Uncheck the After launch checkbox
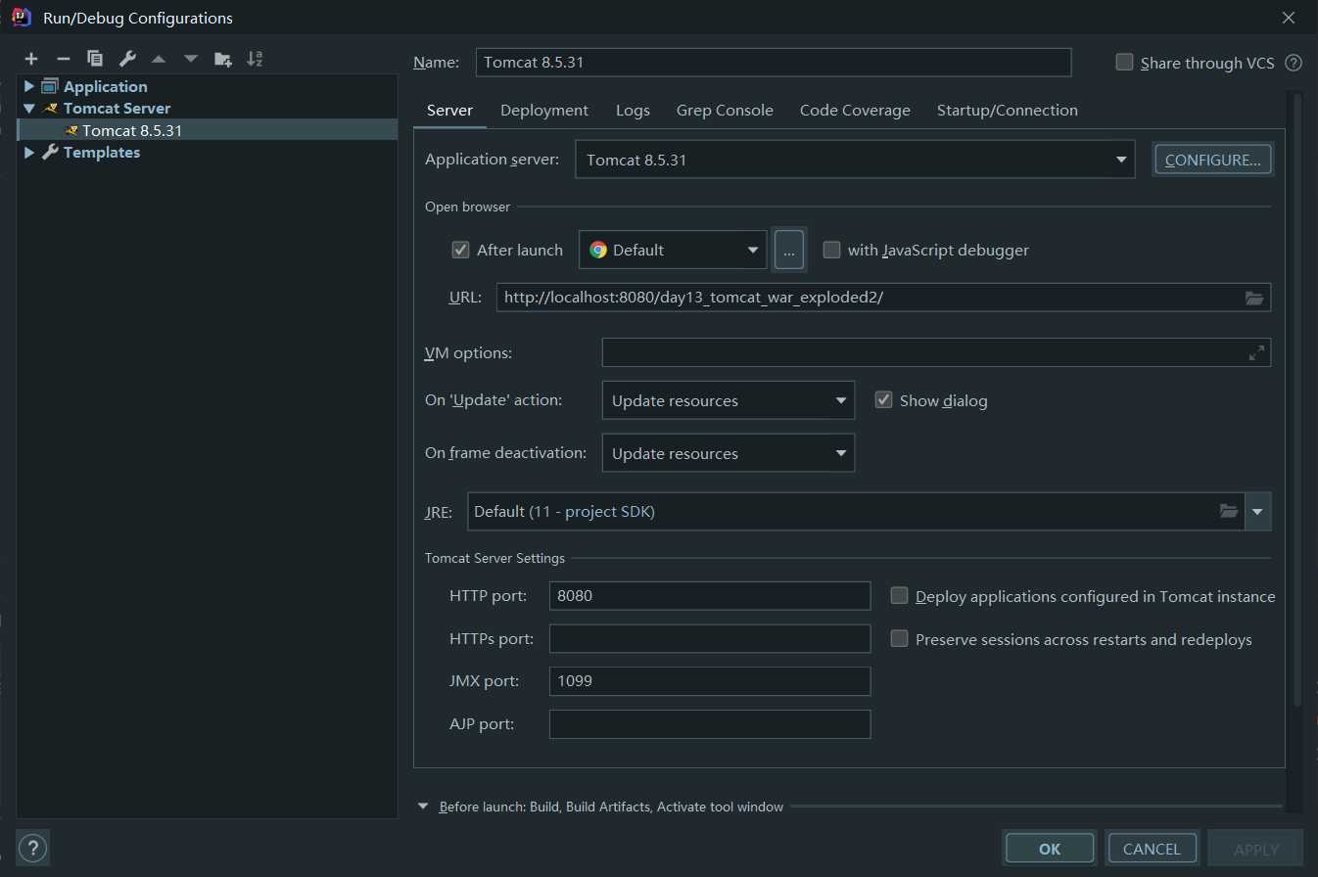The width and height of the screenshot is (1318, 877). [460, 250]
